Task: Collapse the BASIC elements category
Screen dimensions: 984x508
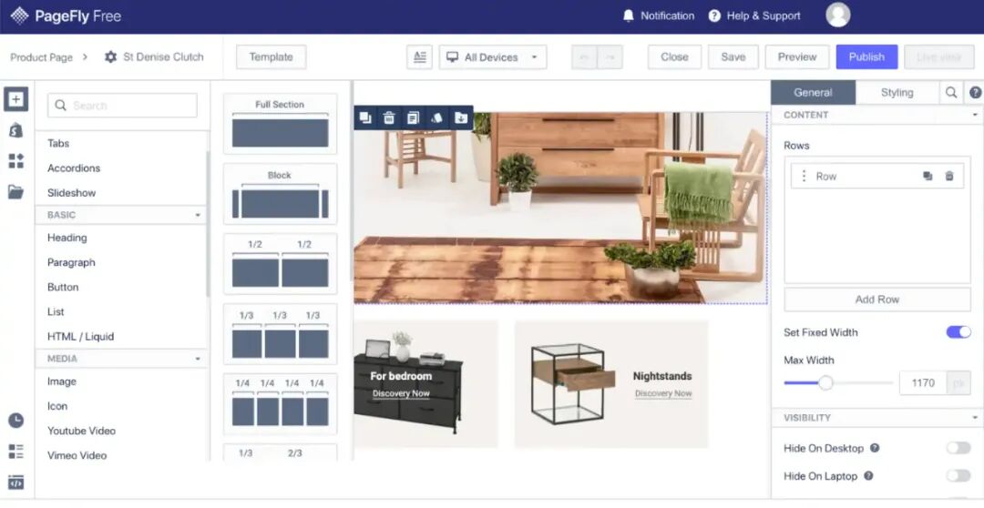Action: point(198,216)
